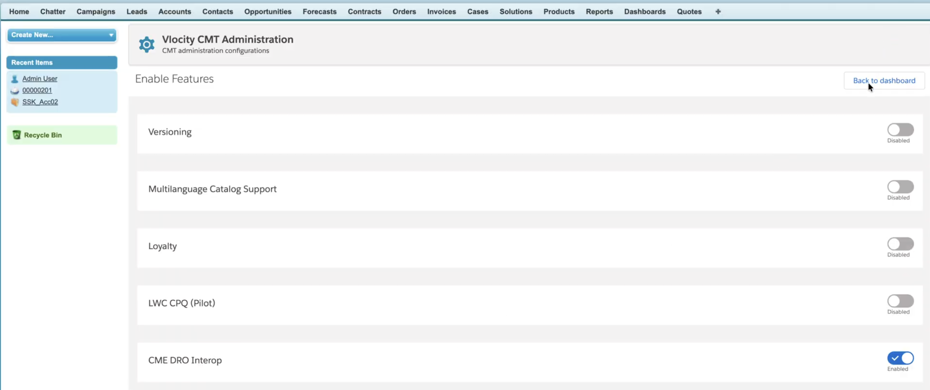Disable the CME DRO Interop toggle

point(900,358)
